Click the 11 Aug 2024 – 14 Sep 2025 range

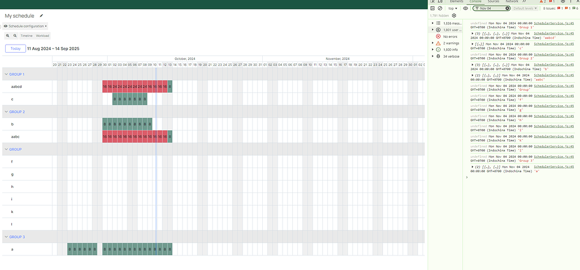point(53,49)
